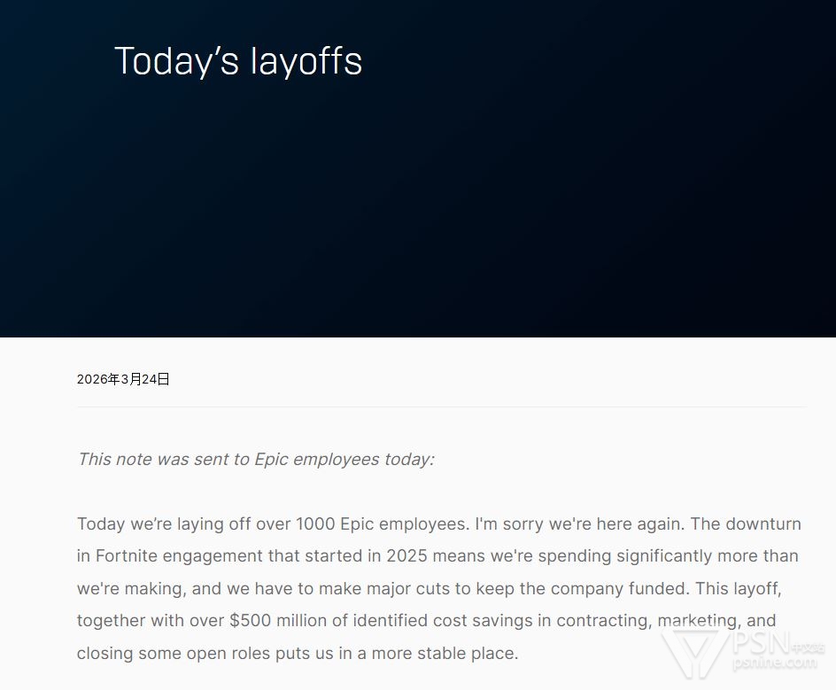
Task: Click the divider line below the date
Action: tap(441, 407)
